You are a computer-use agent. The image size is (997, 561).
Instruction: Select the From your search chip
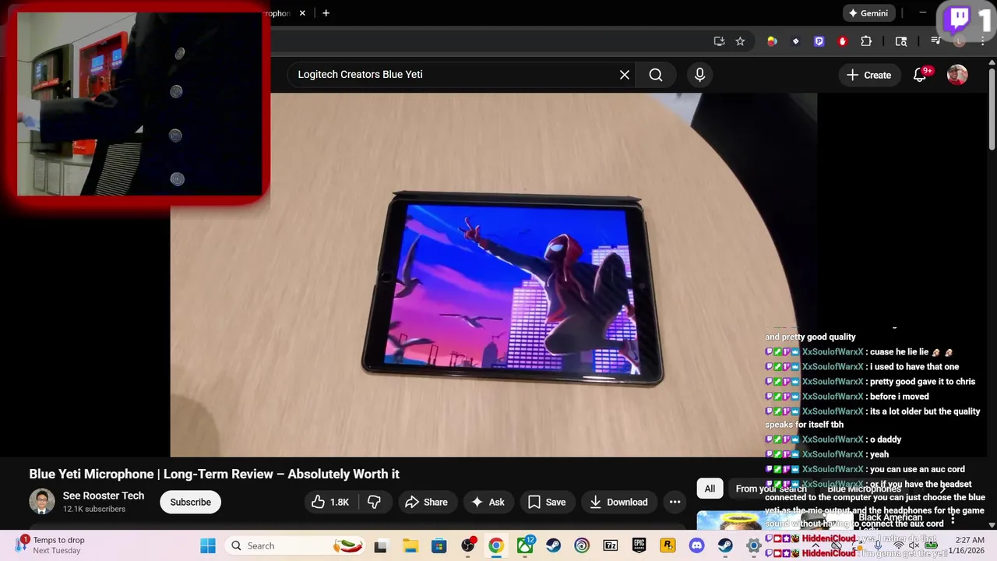tap(771, 489)
